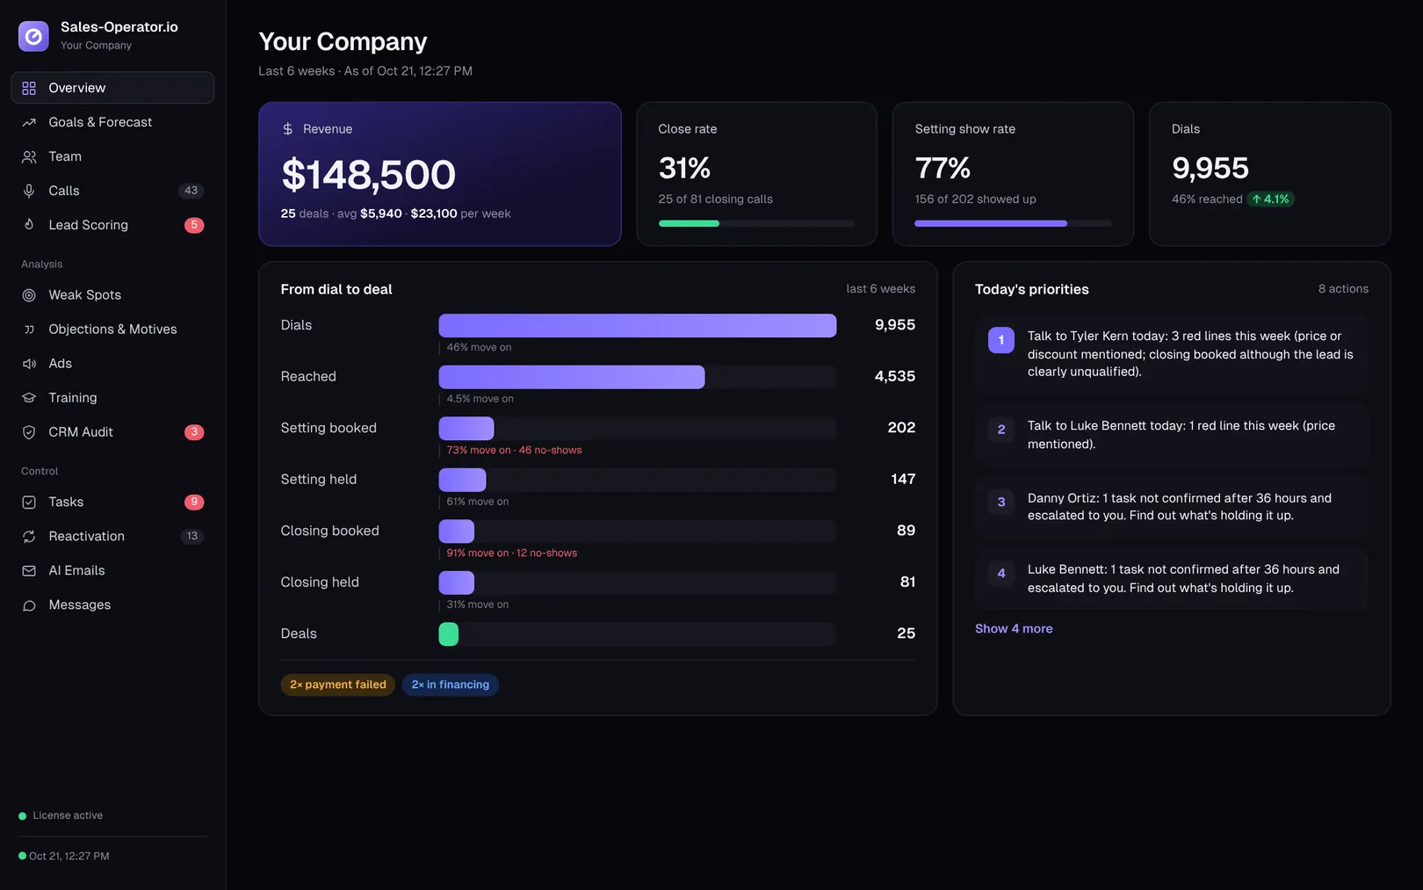Viewport: 1423px width, 890px height.
Task: Open priority 3 about Danny Ortiz
Action: click(1172, 507)
